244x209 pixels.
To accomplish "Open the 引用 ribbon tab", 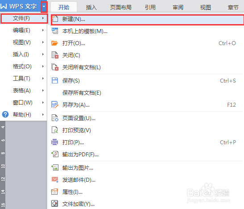I will click(150, 7).
